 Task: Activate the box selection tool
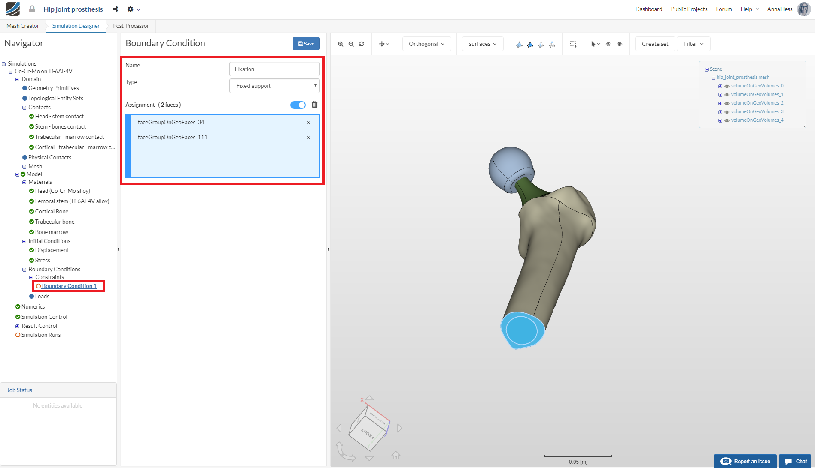573,44
